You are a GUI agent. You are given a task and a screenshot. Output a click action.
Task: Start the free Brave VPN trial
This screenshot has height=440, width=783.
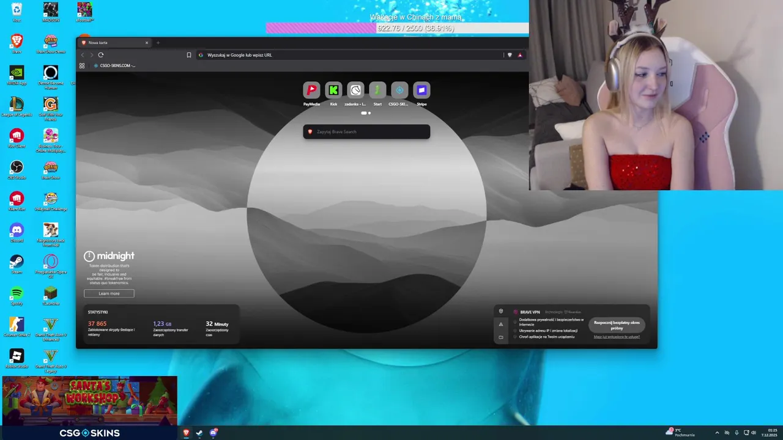pos(617,325)
